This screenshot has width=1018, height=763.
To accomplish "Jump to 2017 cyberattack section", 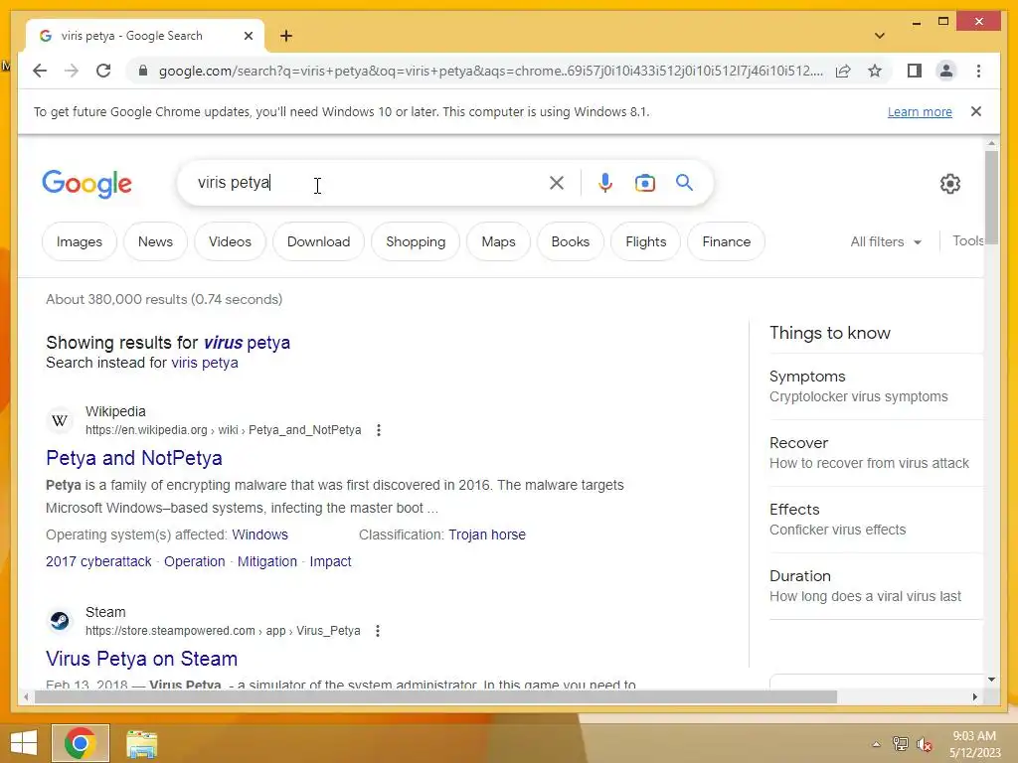I will pyautogui.click(x=98, y=561).
